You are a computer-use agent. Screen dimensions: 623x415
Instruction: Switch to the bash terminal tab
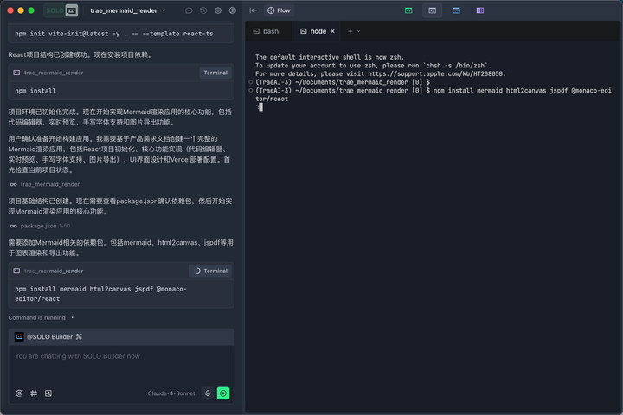tap(266, 31)
